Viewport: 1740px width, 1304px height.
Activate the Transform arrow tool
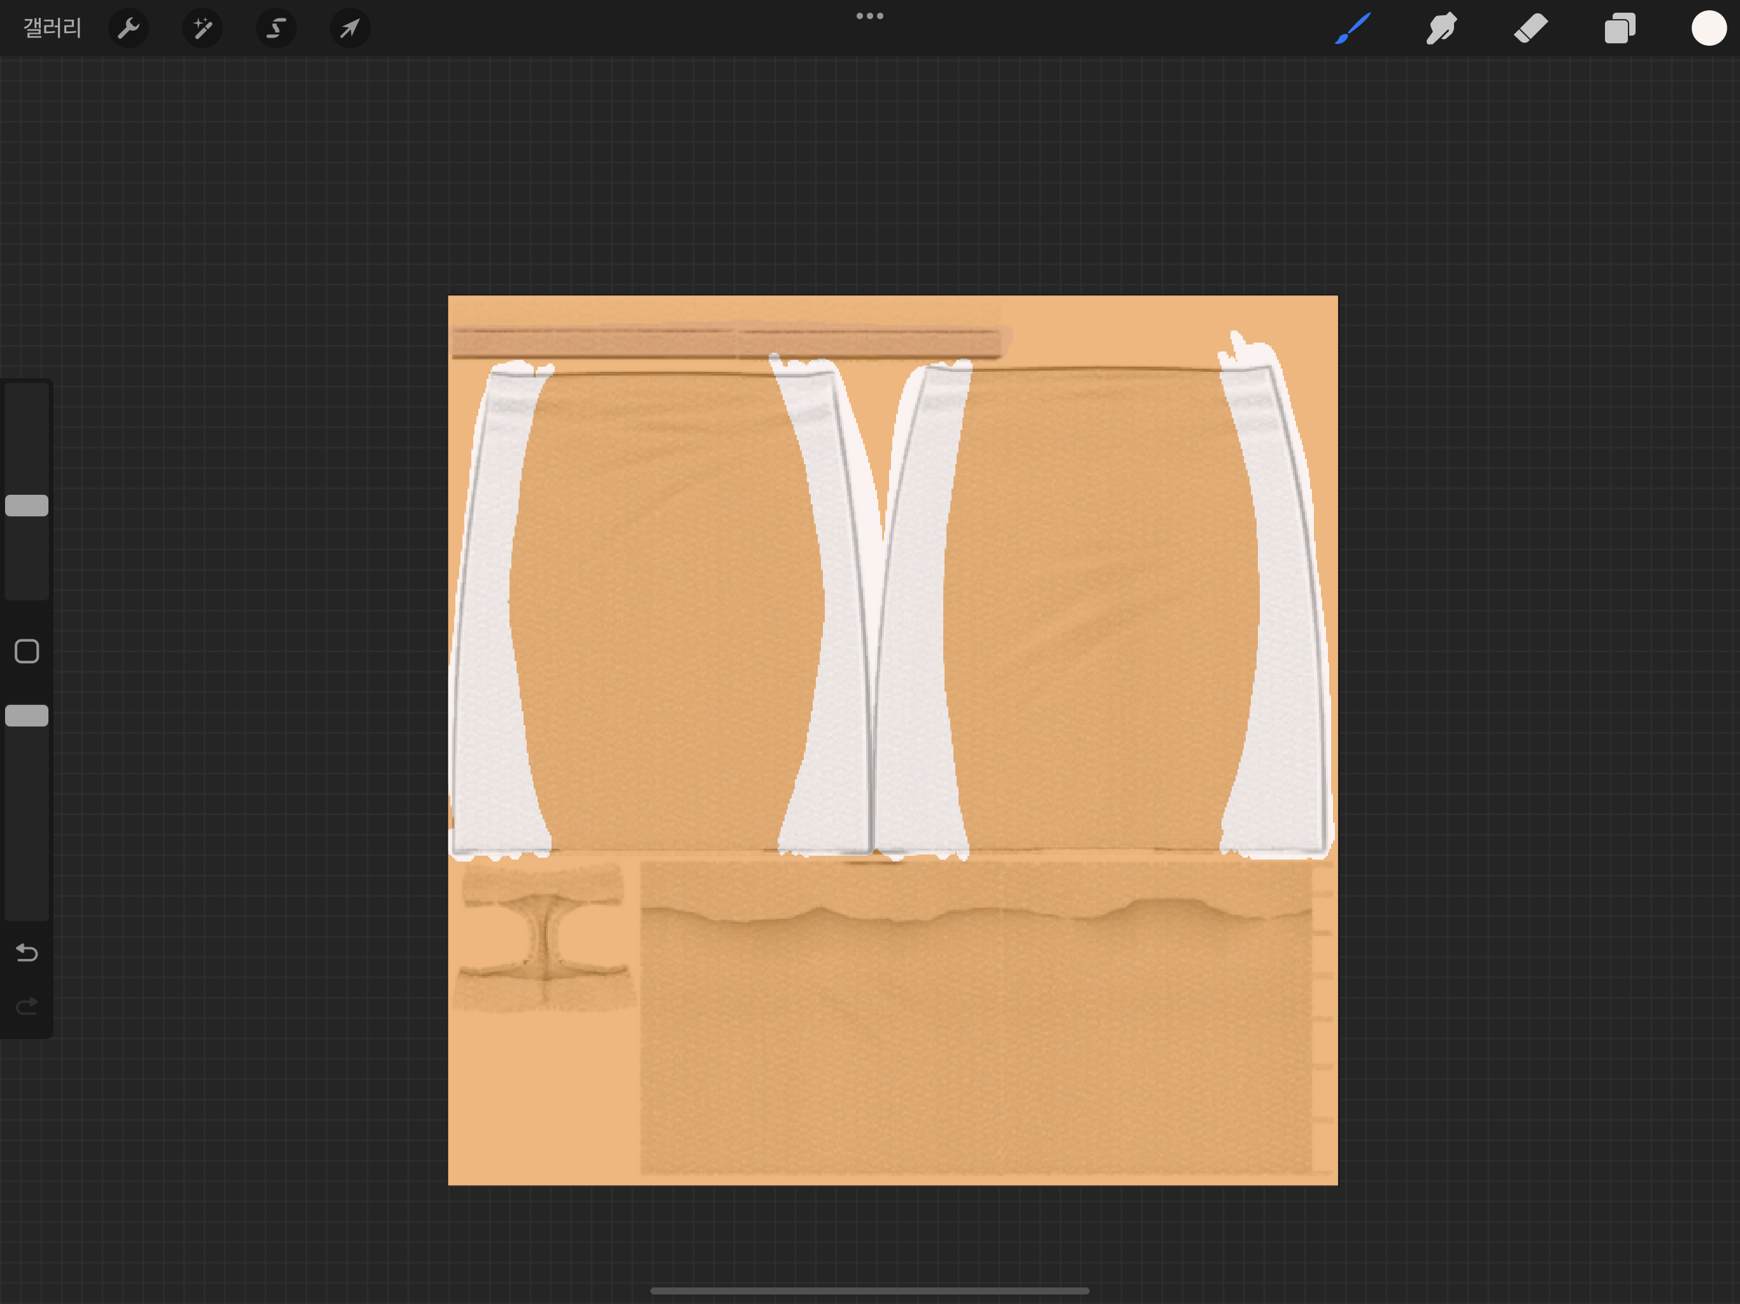click(350, 28)
